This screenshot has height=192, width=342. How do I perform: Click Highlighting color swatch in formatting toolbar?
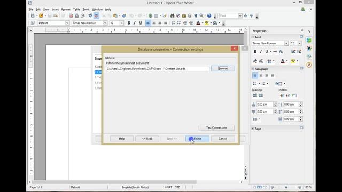(x=207, y=23)
